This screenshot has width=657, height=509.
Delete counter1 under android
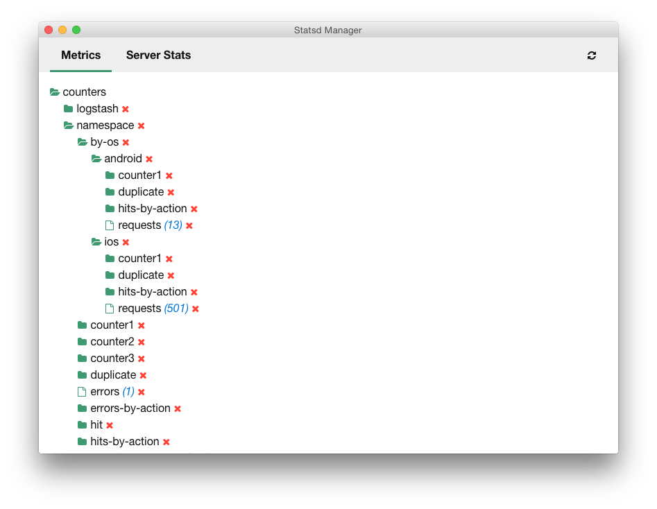click(x=169, y=175)
